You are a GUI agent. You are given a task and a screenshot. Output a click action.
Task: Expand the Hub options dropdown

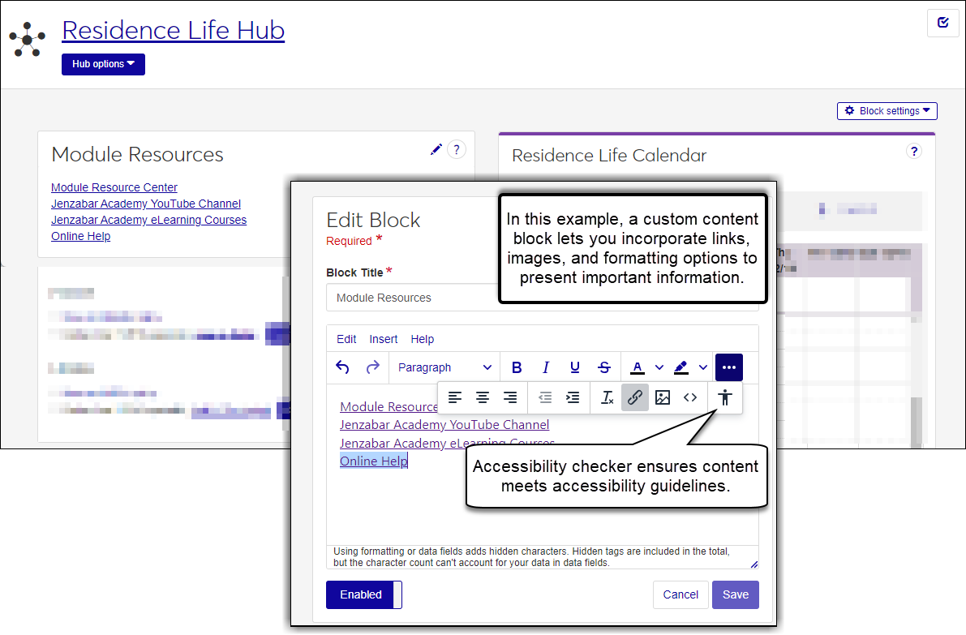[103, 64]
